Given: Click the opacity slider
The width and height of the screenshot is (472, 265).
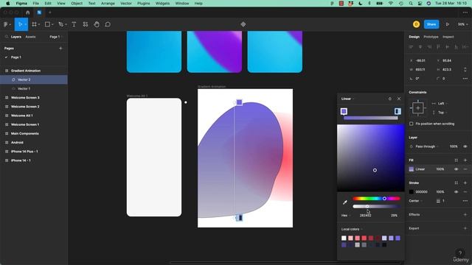Looking at the screenshot, I should pos(376,206).
